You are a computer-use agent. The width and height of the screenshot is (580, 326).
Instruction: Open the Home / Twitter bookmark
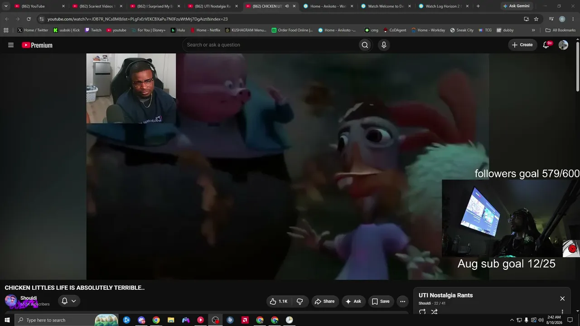pyautogui.click(x=33, y=30)
